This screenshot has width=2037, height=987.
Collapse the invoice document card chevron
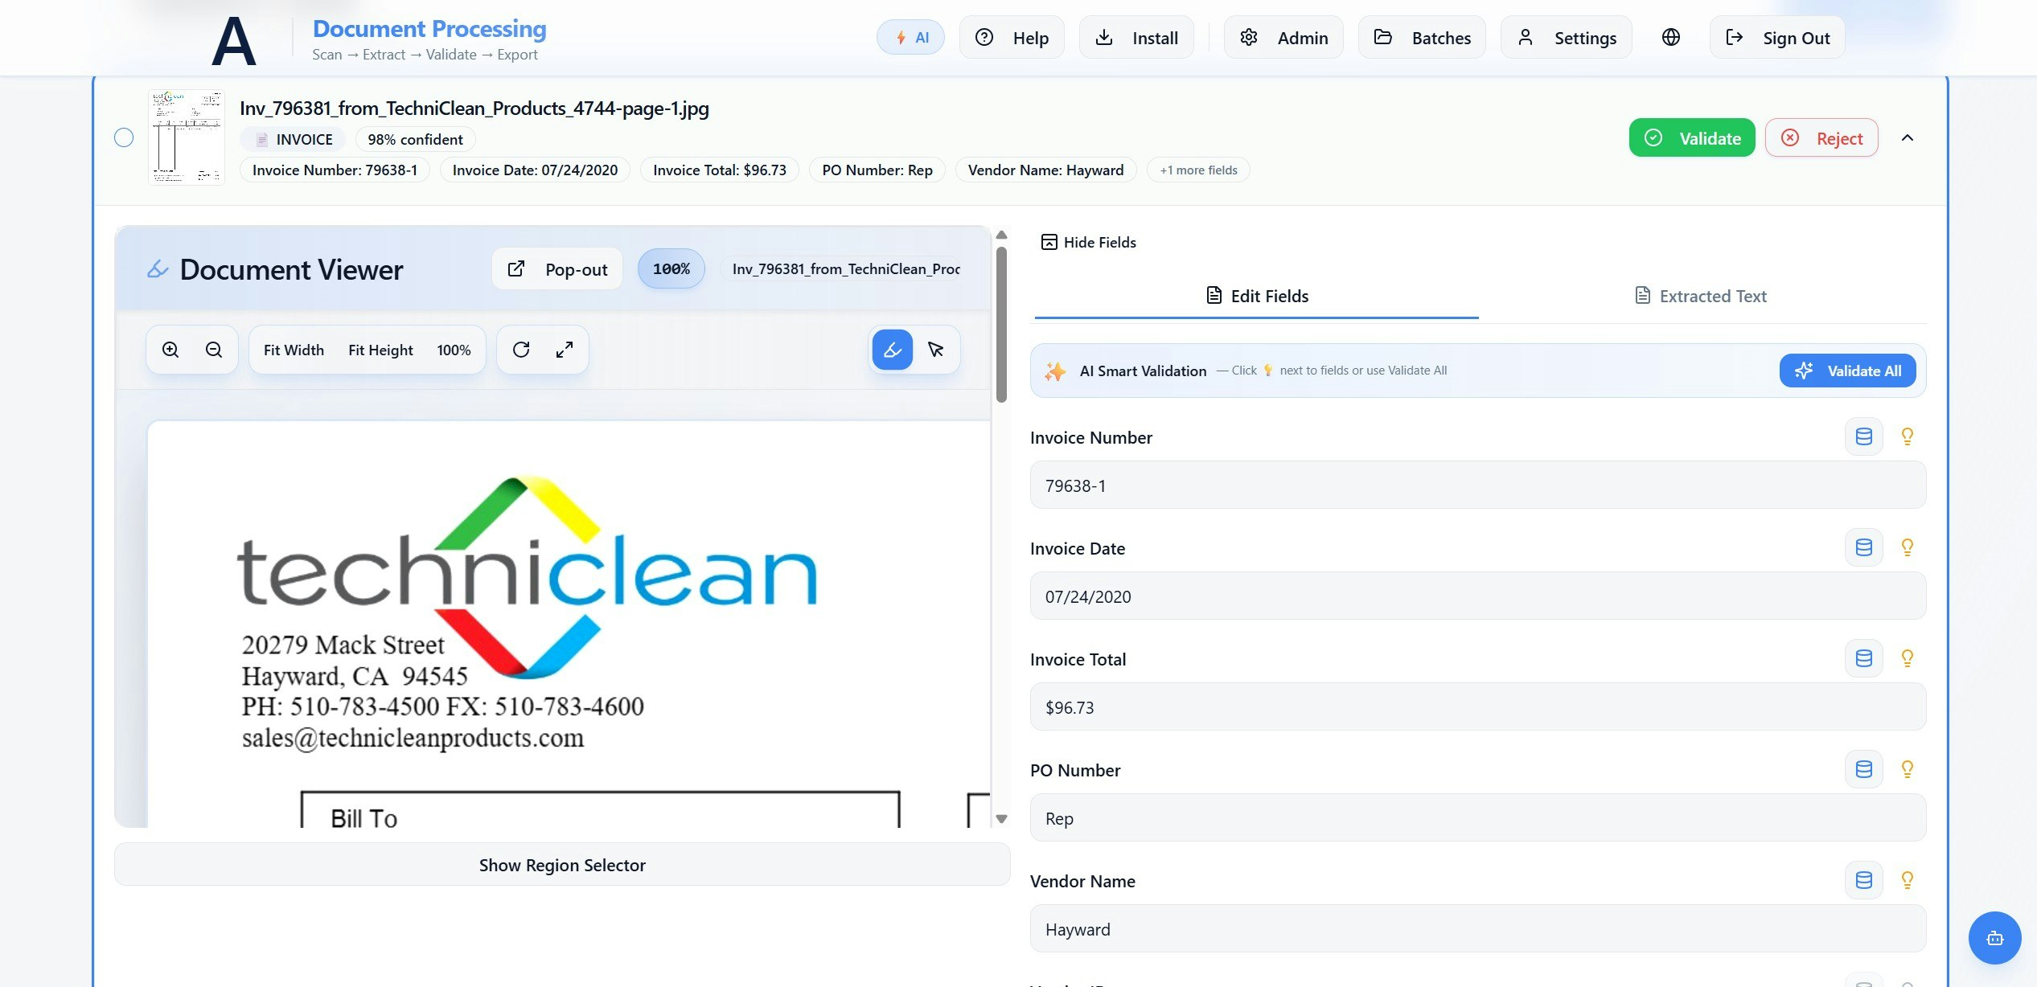1907,137
